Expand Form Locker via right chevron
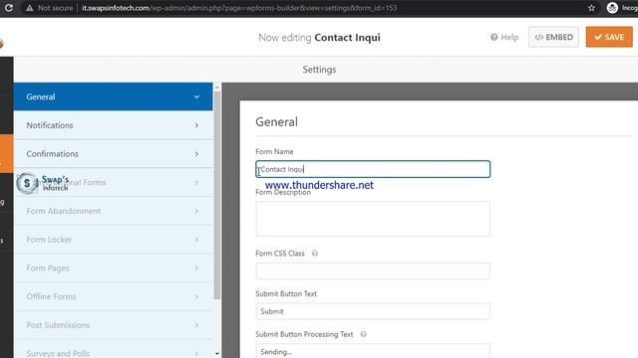This screenshot has width=638, height=358. 196,240
